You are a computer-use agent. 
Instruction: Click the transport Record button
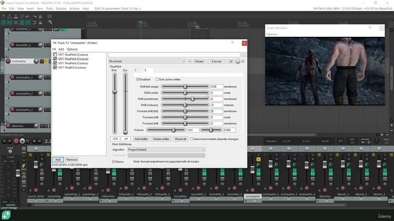tap(16, 141)
